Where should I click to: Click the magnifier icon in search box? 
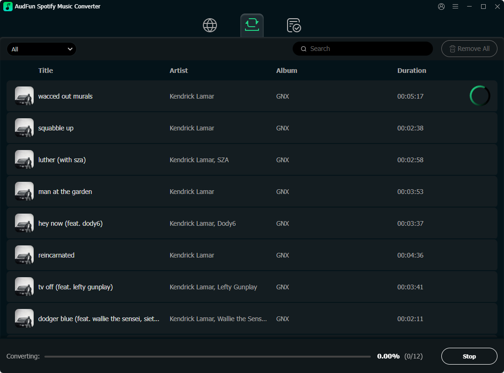point(304,49)
